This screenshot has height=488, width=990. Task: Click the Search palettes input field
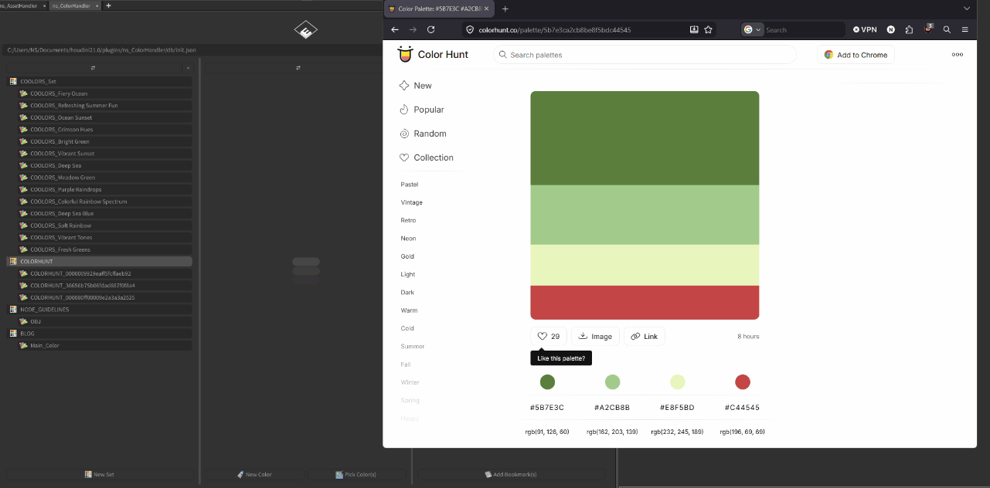649,55
